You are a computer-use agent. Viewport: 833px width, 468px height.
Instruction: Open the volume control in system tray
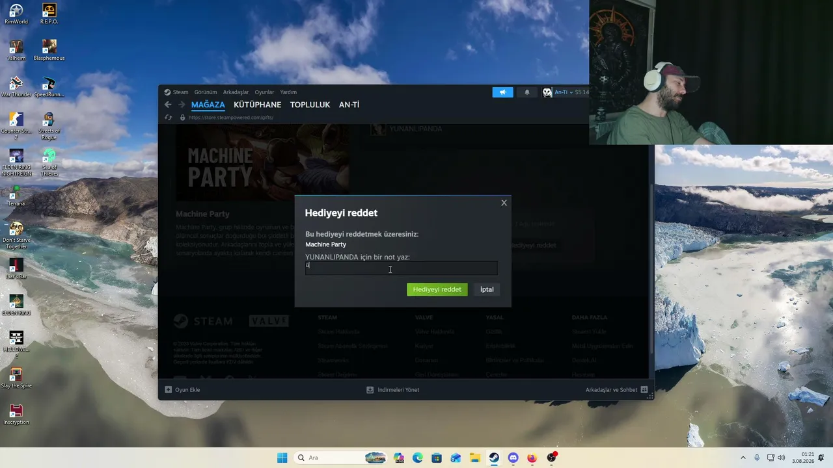click(x=781, y=458)
